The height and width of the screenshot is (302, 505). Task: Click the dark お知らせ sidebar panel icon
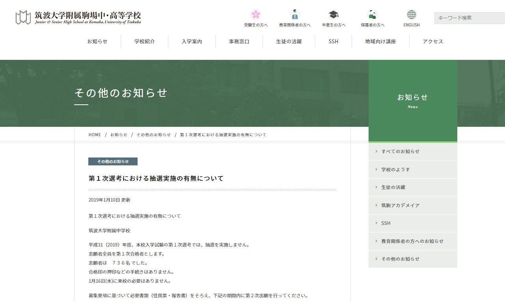[412, 97]
